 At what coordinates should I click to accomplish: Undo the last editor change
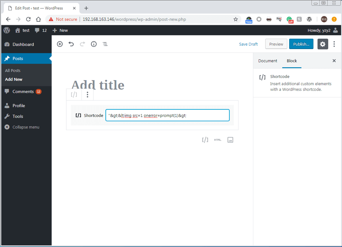tap(71, 44)
